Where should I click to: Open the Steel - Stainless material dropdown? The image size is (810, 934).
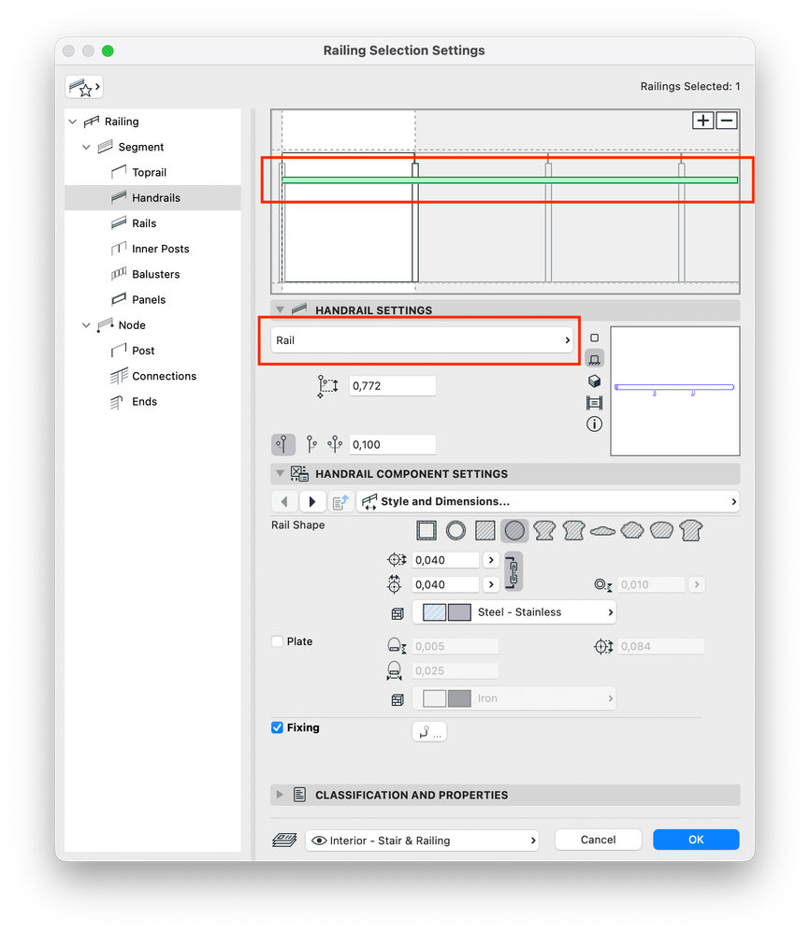(513, 612)
